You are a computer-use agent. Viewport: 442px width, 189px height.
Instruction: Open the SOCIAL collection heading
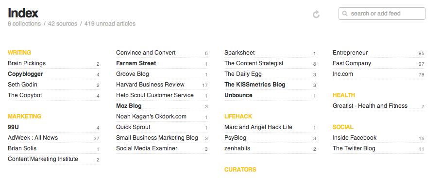point(343,127)
